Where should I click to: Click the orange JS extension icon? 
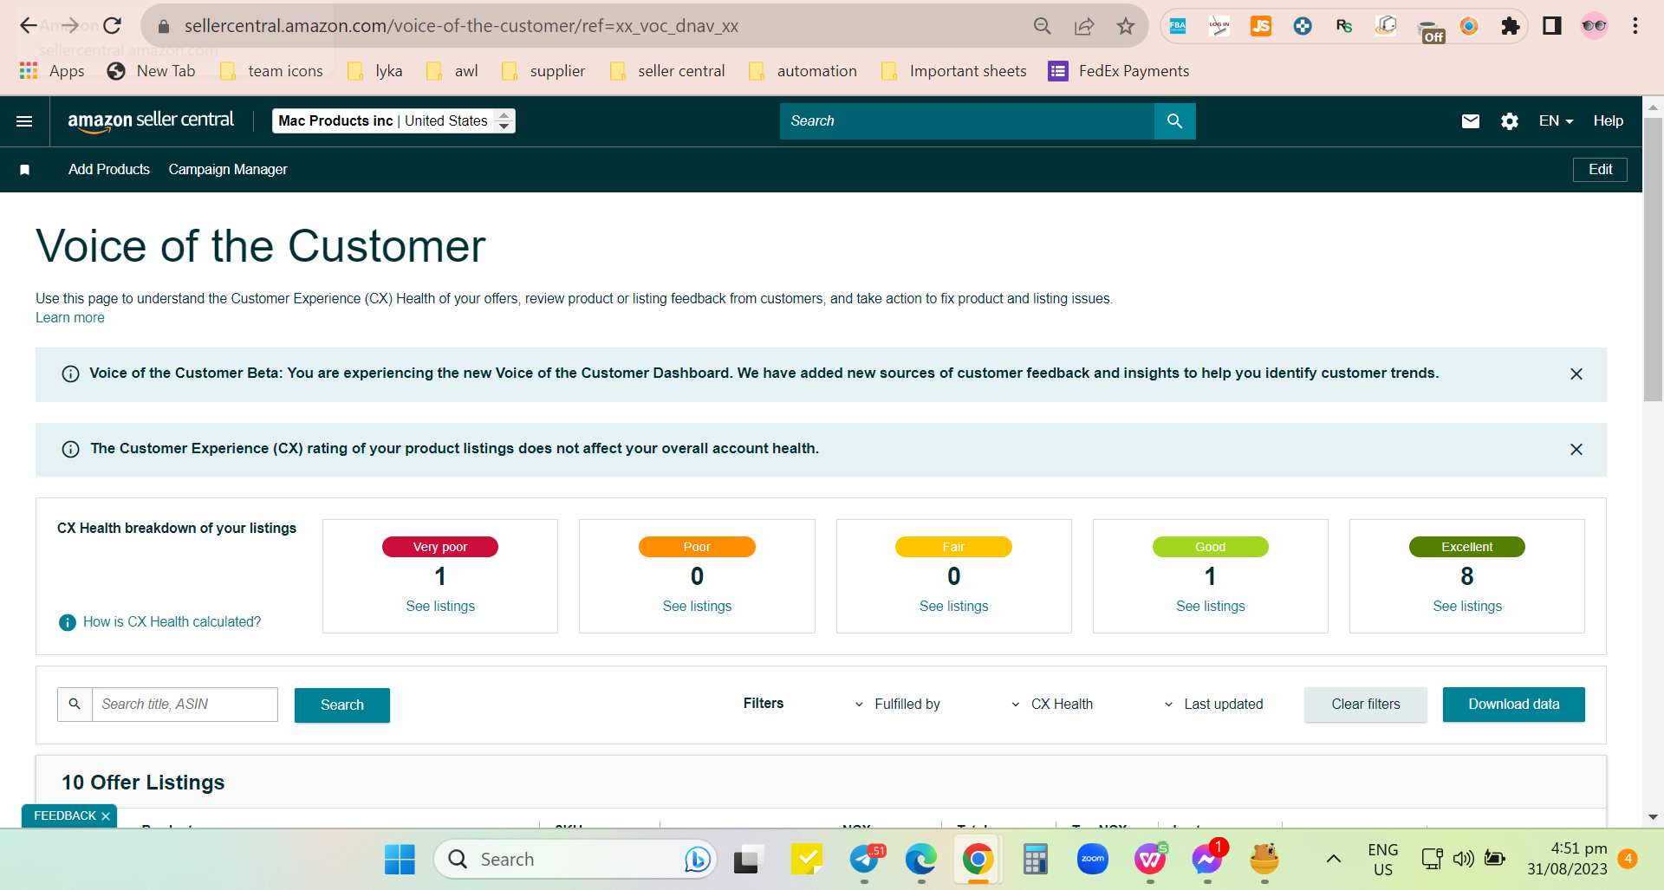pos(1261,26)
